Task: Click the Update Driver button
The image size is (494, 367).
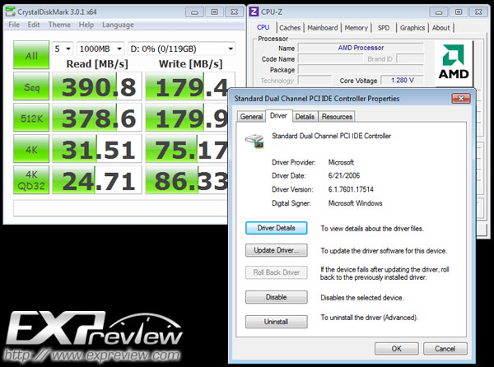Action: (277, 250)
